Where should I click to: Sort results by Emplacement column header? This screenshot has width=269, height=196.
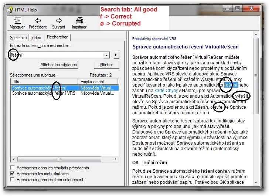[x=98, y=81]
